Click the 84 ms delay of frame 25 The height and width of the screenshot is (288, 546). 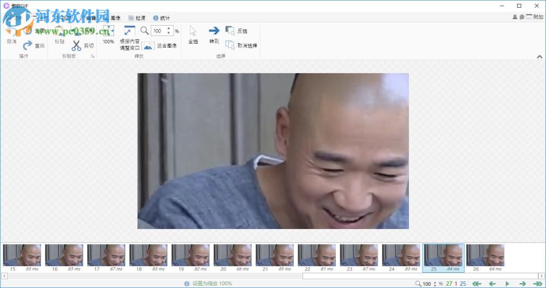(453, 269)
